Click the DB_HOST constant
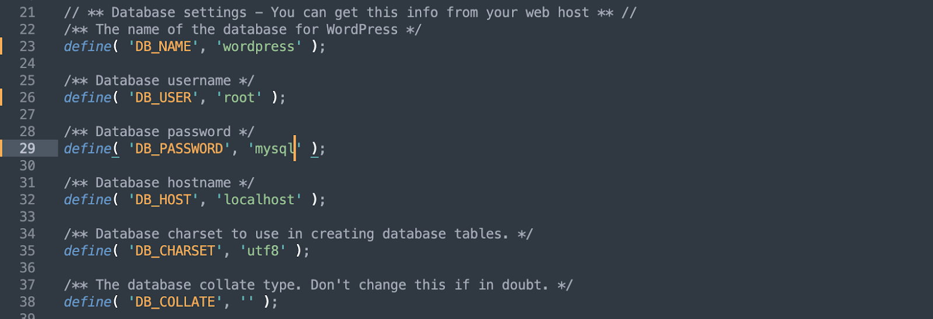The height and width of the screenshot is (319, 933). pos(163,200)
